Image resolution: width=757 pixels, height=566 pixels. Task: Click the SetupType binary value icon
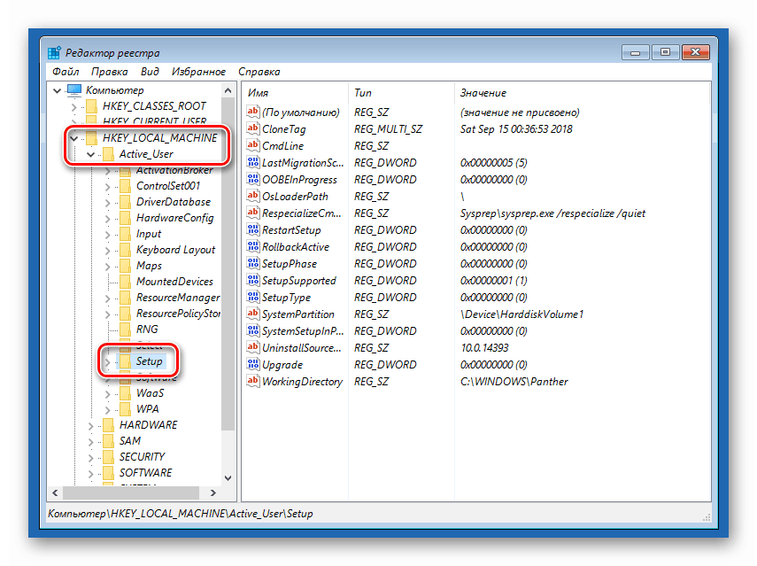pos(253,297)
